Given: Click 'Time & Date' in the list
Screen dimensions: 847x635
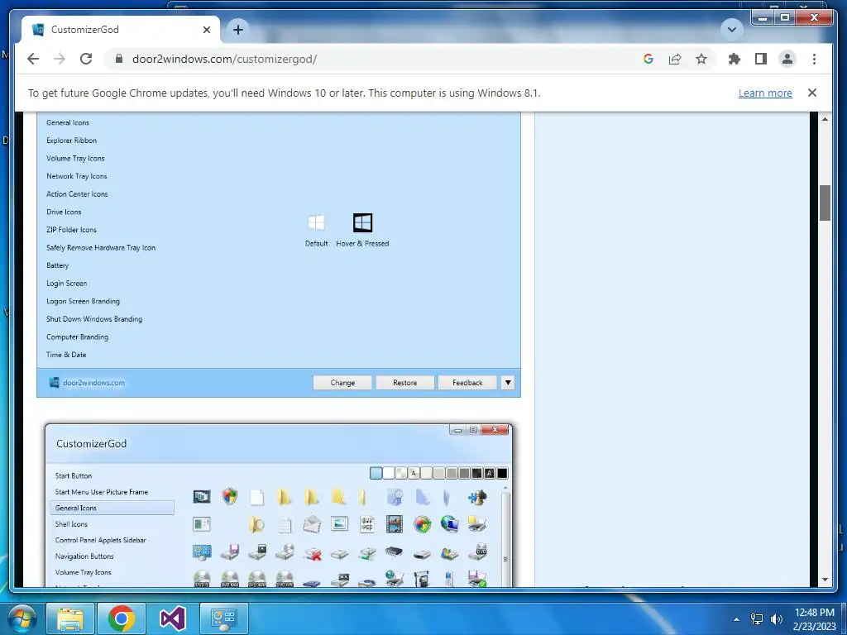Looking at the screenshot, I should tap(66, 355).
